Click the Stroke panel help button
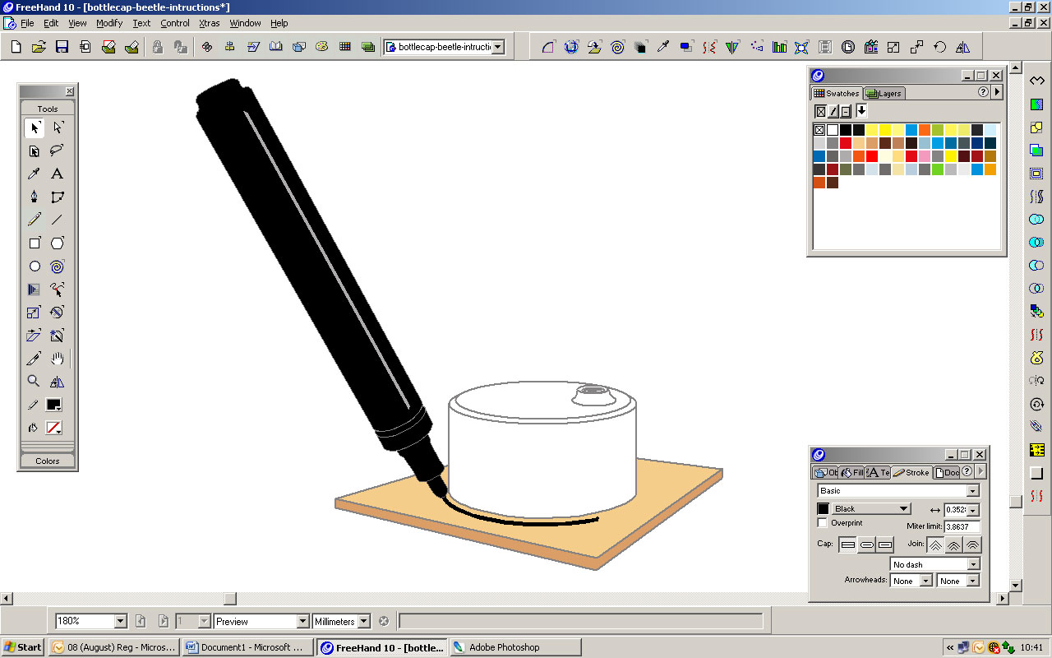Image resolution: width=1052 pixels, height=658 pixels. [x=967, y=472]
